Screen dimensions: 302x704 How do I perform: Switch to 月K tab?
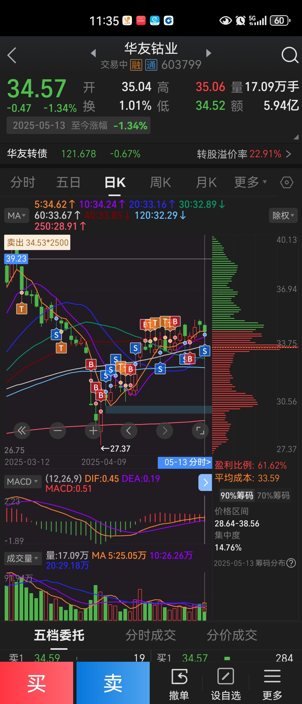point(206,182)
